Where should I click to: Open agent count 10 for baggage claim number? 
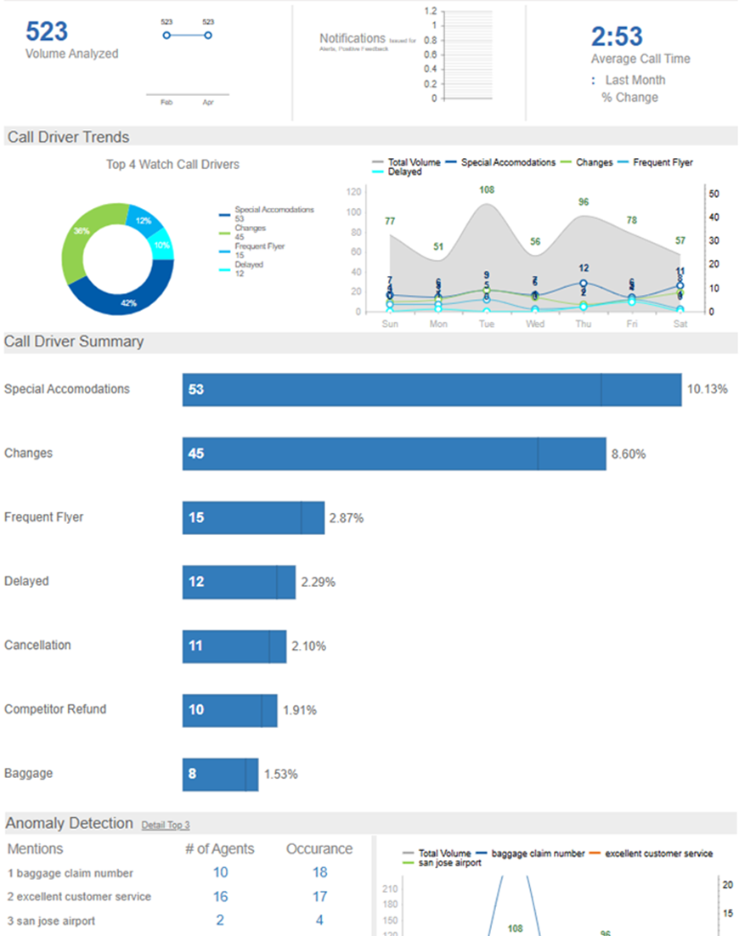click(x=220, y=872)
